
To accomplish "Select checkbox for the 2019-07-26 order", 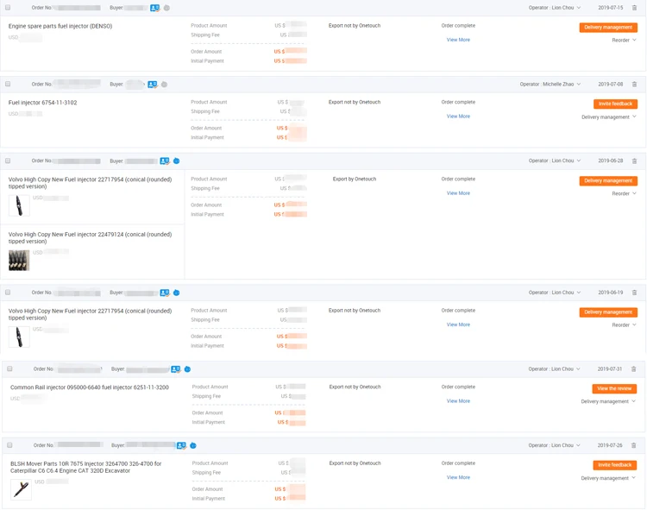I will pos(9,444).
